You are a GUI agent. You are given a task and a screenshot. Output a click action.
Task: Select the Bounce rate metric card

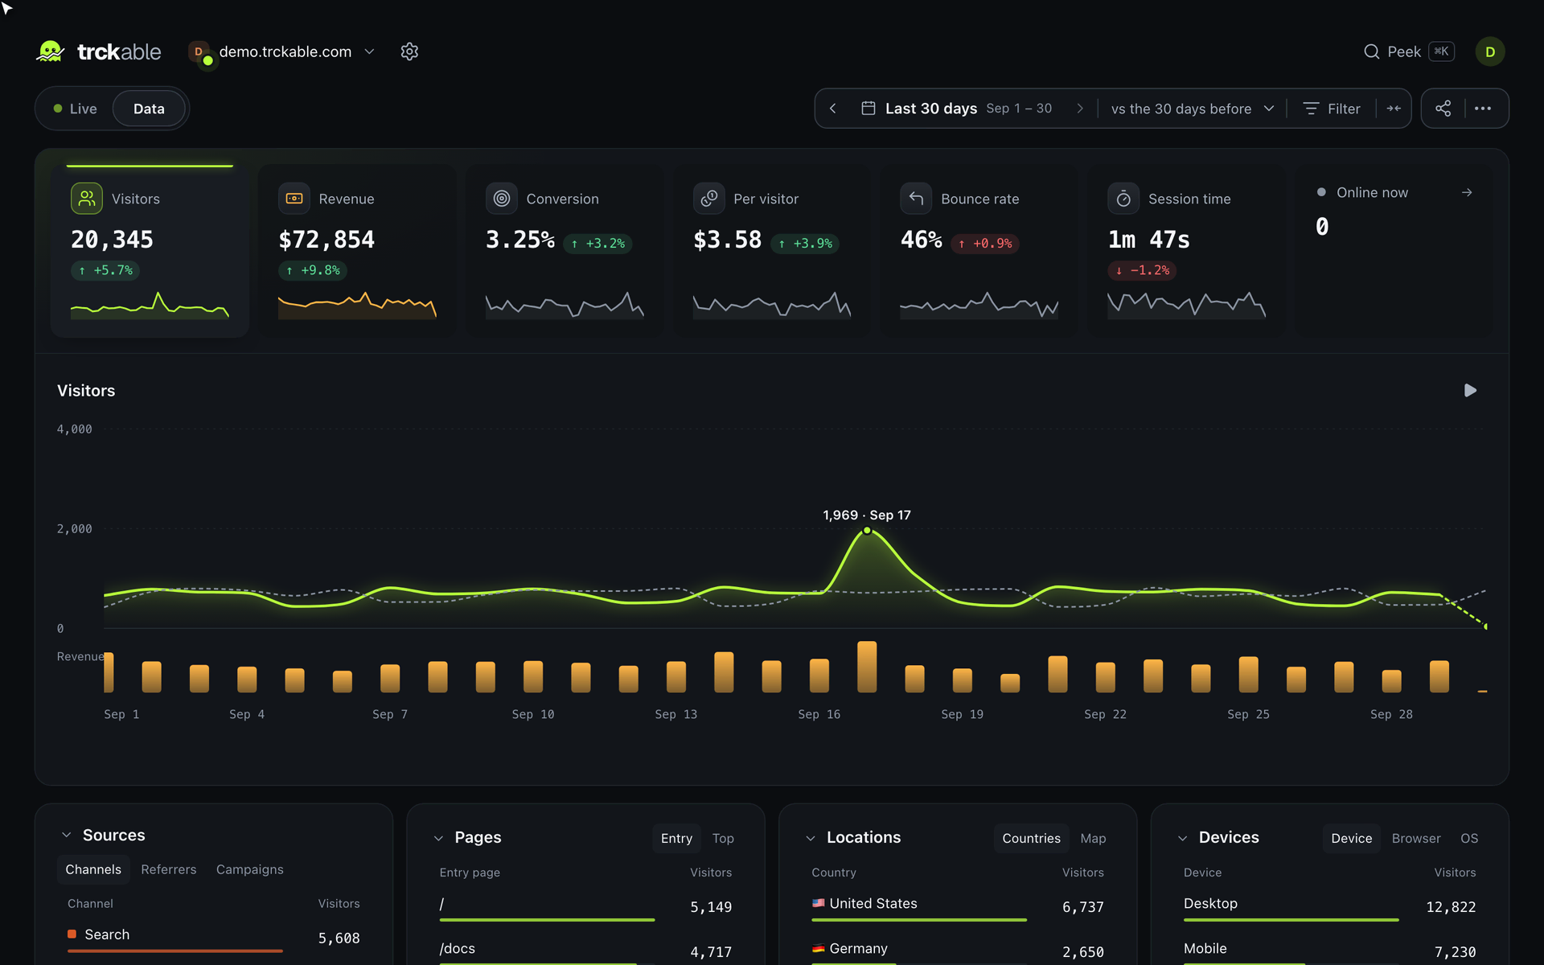point(979,250)
